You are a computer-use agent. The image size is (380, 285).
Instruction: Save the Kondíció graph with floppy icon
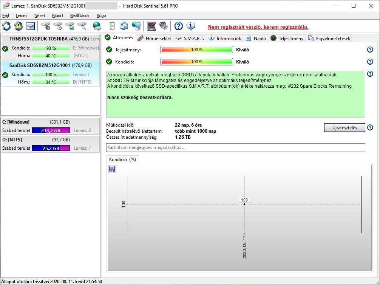(x=112, y=169)
